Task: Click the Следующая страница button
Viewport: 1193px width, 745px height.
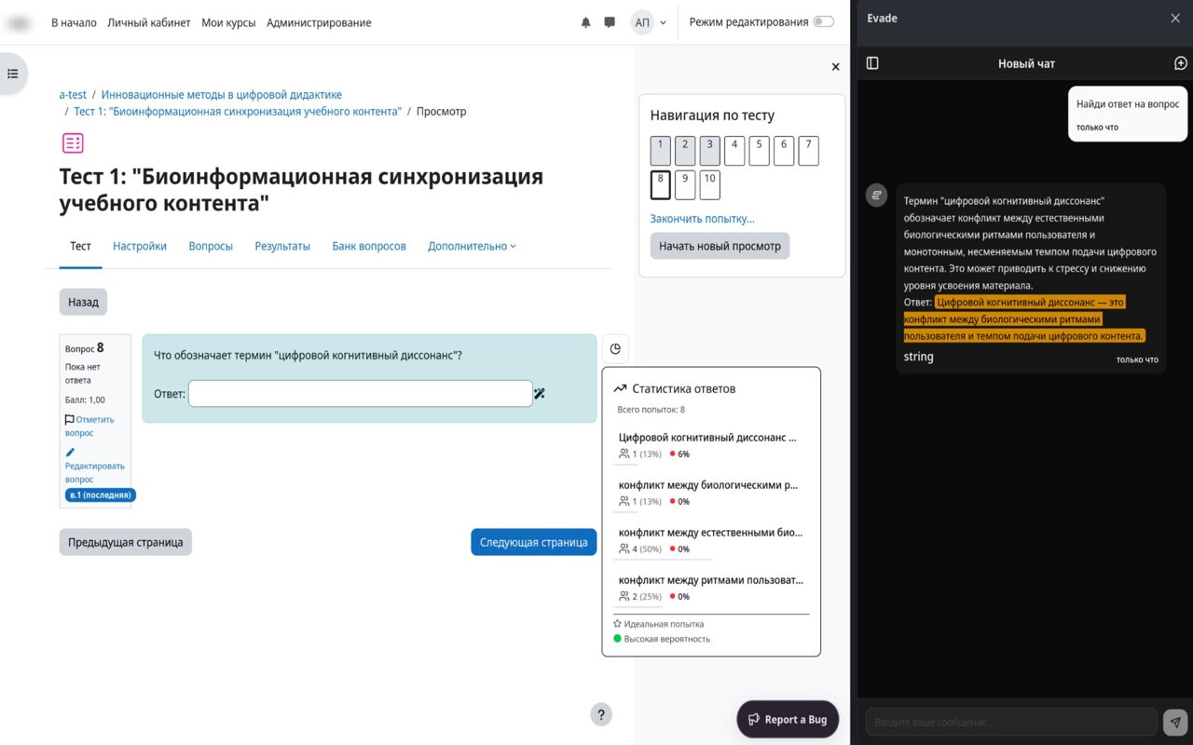Action: click(x=533, y=542)
